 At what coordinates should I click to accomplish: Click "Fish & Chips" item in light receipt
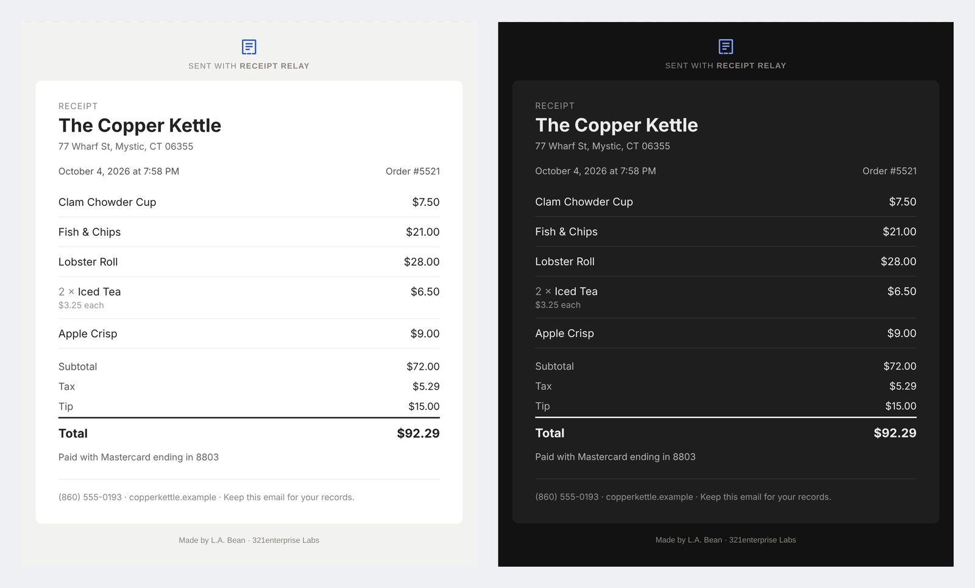[x=90, y=232]
